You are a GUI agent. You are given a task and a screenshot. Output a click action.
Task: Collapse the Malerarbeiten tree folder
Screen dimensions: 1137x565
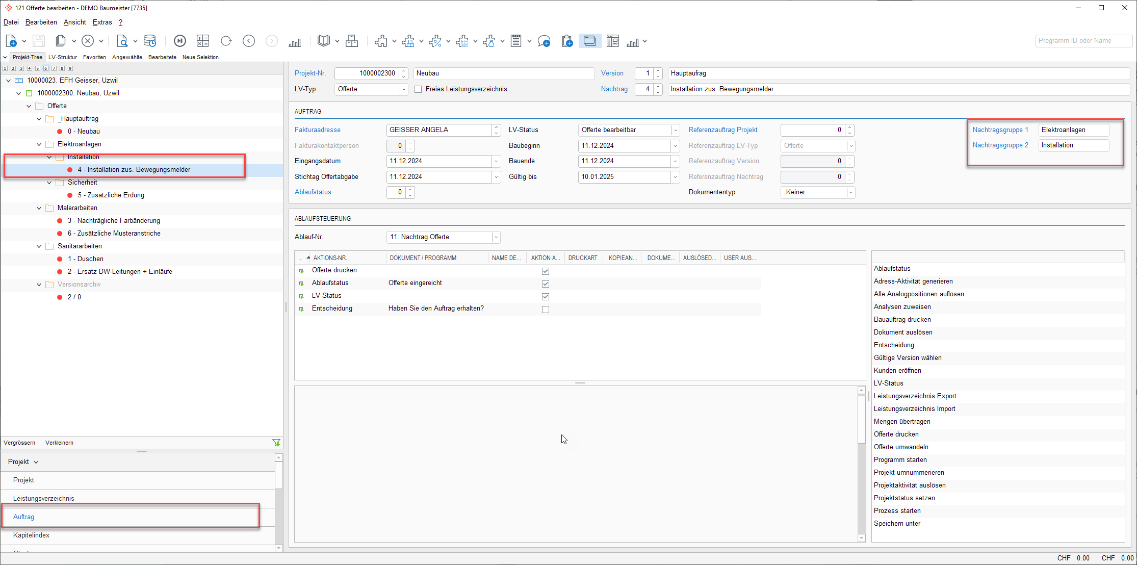click(x=39, y=208)
